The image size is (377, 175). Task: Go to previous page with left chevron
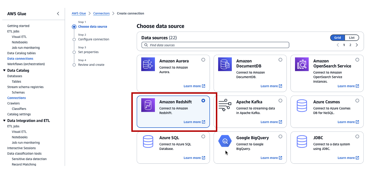pos(338,45)
